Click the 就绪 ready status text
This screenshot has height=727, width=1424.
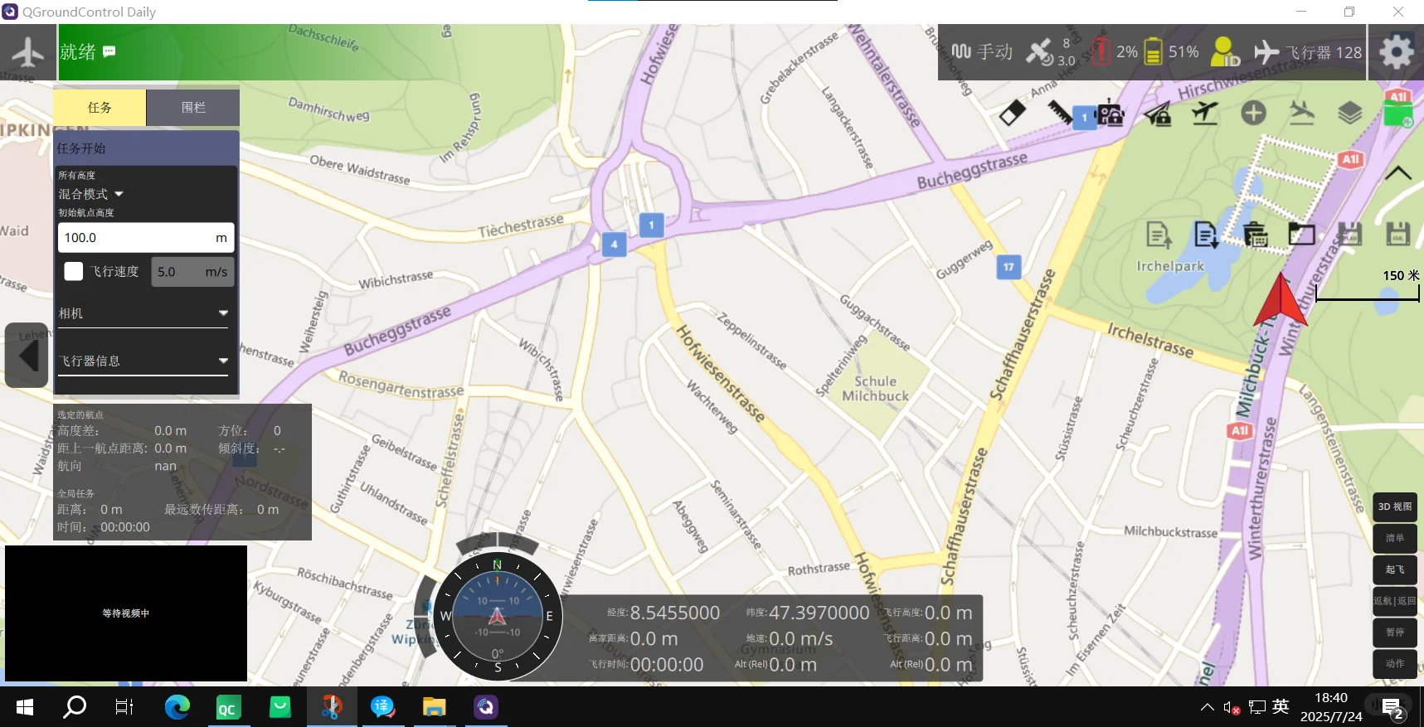click(78, 52)
